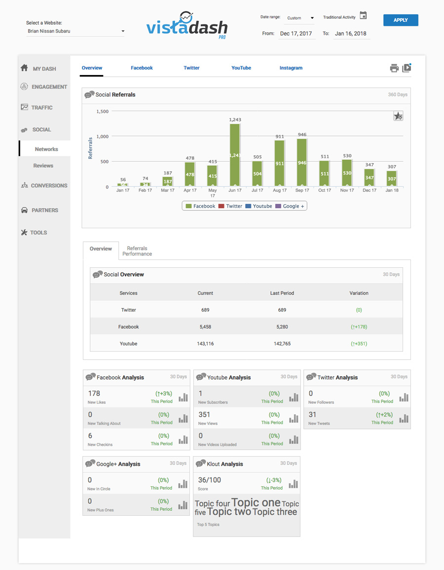The image size is (444, 570).
Task: Click the Jun 17 bar in chart
Action: pyautogui.click(x=235, y=156)
